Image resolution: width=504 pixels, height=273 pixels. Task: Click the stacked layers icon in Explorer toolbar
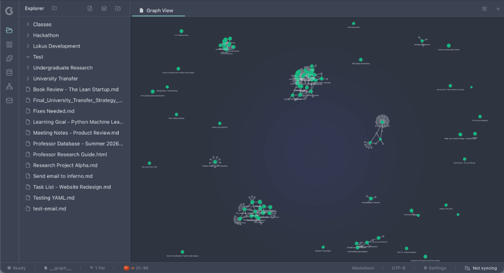point(104,8)
